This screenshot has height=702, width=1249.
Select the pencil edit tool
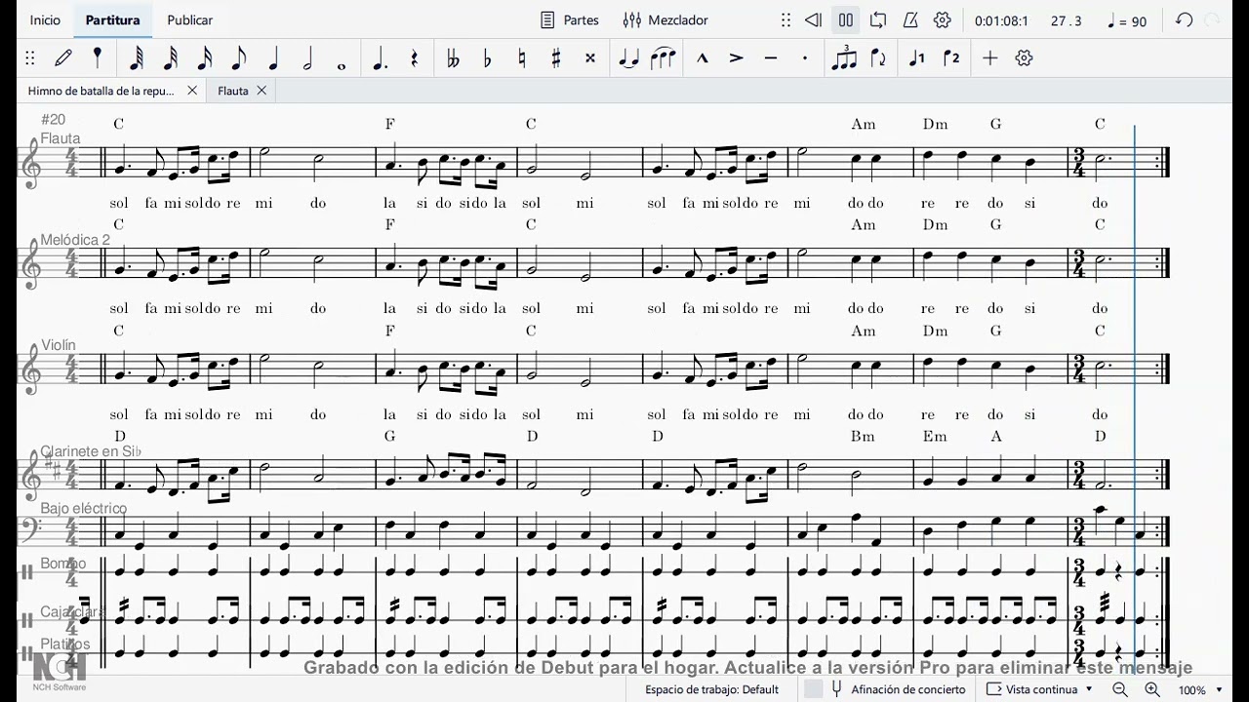click(63, 58)
